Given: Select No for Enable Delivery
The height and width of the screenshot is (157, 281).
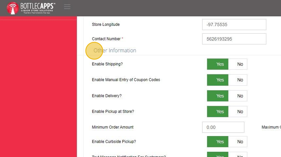Looking at the screenshot, I should (238, 96).
